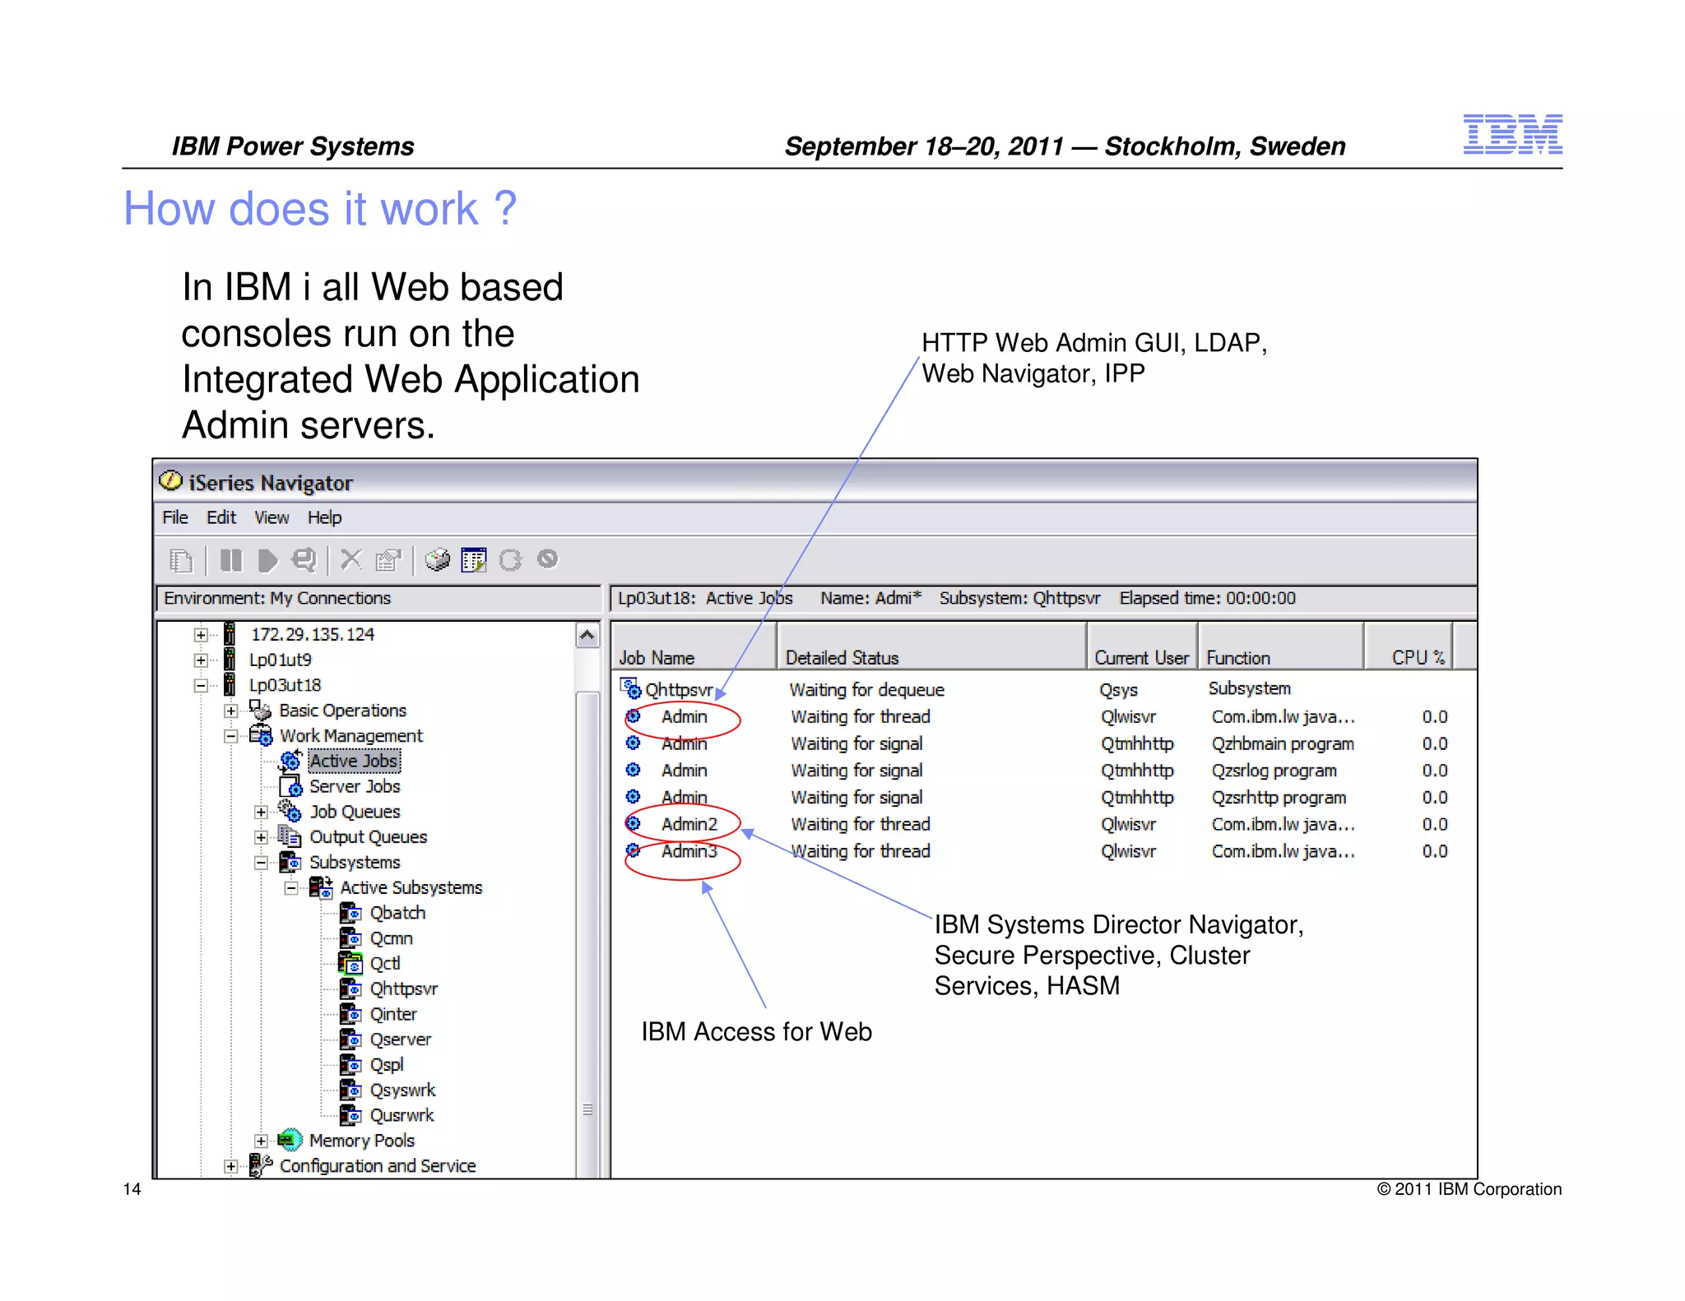Expand the Lp01ut9 connection node

pos(201,660)
